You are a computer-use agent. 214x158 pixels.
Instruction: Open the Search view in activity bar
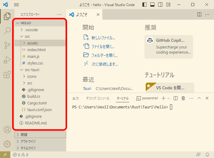[x=7, y=31]
